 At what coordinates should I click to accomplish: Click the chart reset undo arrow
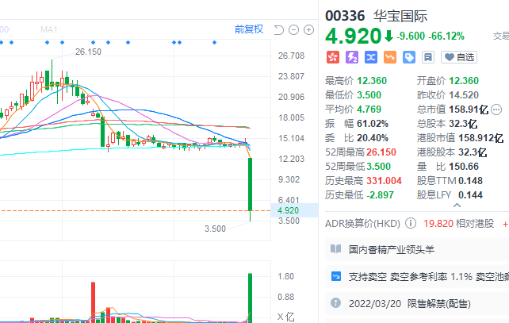coord(278,30)
